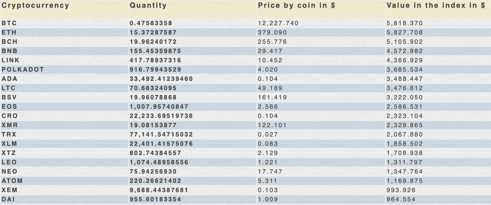The height and width of the screenshot is (205, 491).
Task: Click the Cryptocurrency column header
Action: click(35, 6)
